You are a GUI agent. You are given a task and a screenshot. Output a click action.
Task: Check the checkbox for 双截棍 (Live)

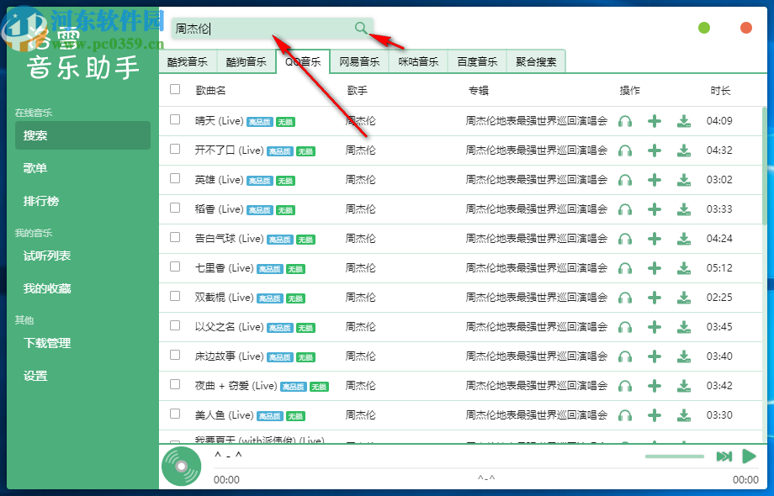coord(175,297)
